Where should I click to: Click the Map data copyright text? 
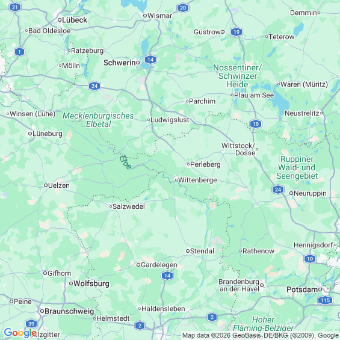click(x=260, y=336)
